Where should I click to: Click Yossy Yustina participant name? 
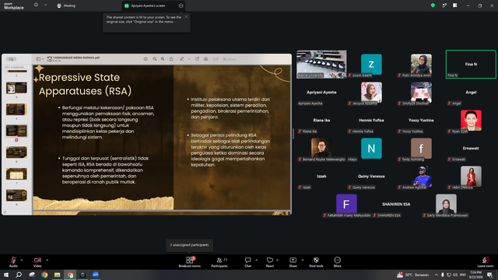[x=421, y=121]
